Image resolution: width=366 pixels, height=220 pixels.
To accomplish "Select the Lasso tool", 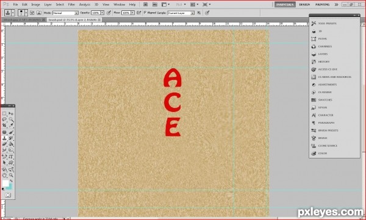I will 4,119.
